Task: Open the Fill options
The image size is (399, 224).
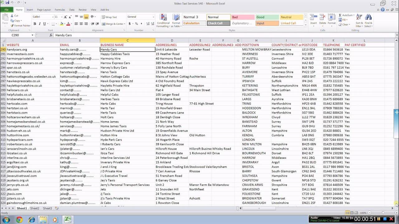Action: pyautogui.click(x=344, y=20)
